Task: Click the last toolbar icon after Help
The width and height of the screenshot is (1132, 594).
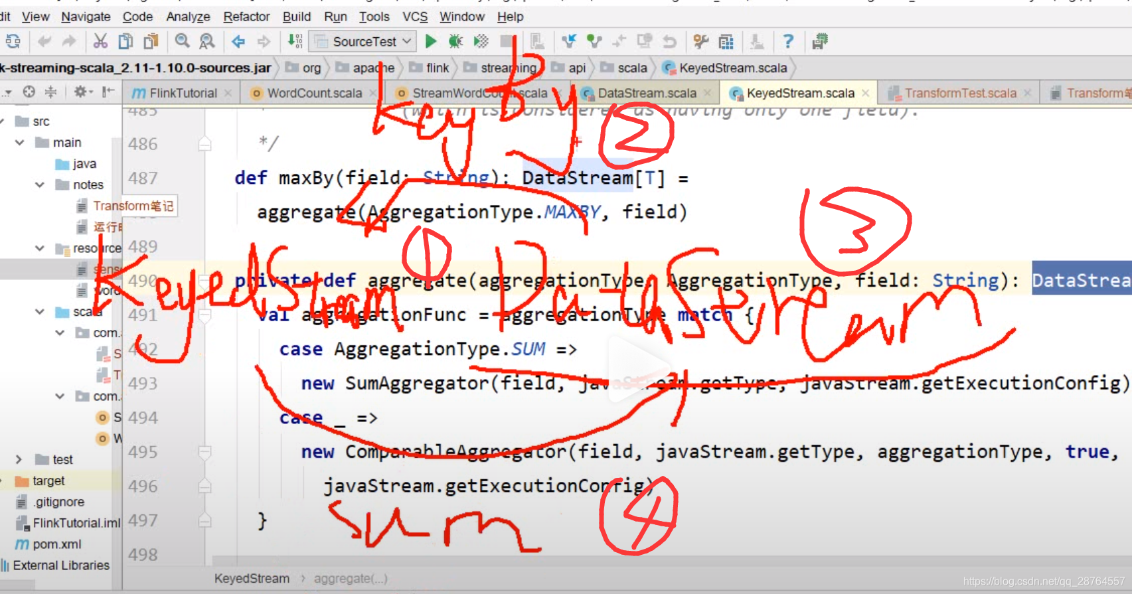Action: tap(820, 42)
